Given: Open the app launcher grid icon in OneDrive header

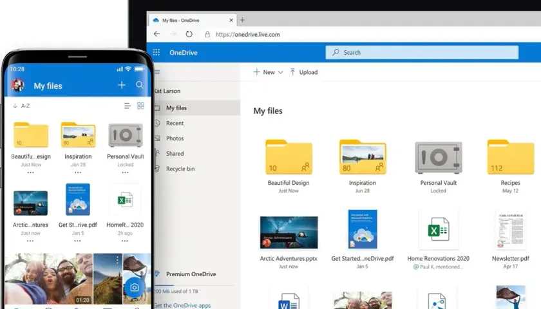Looking at the screenshot, I should coord(157,52).
